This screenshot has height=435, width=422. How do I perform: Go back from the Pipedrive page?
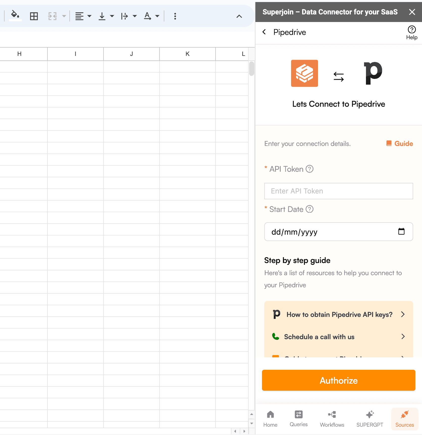[264, 32]
